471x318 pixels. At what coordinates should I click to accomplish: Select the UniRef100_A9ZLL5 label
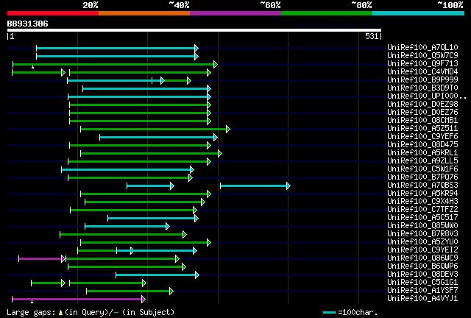coord(422,160)
